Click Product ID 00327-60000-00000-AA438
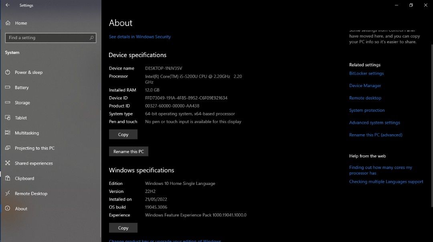Image resolution: width=433 pixels, height=242 pixels. [172, 106]
